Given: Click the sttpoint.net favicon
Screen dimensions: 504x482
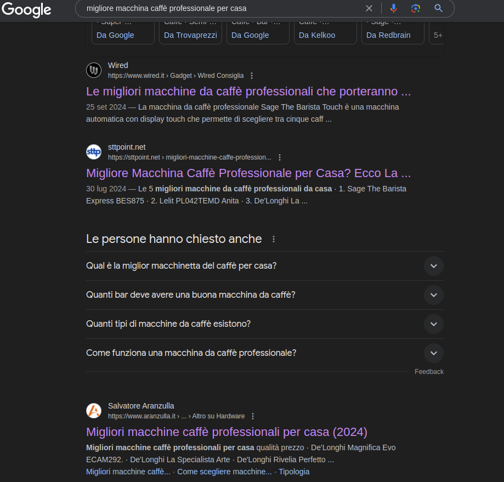Looking at the screenshot, I should click(94, 152).
